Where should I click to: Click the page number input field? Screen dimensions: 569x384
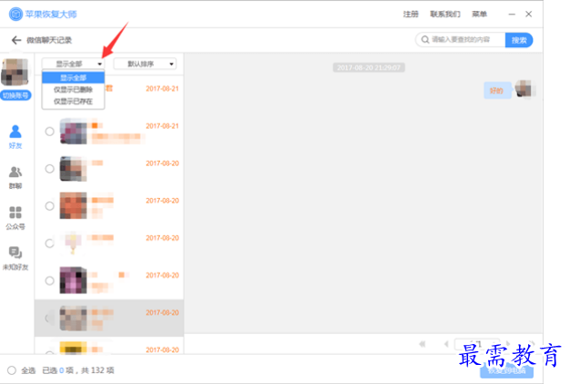coord(477,344)
